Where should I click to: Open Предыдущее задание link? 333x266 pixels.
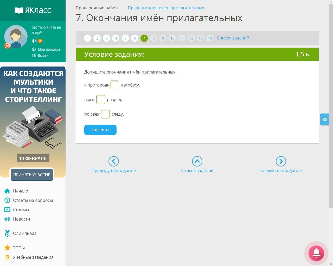tap(114, 170)
